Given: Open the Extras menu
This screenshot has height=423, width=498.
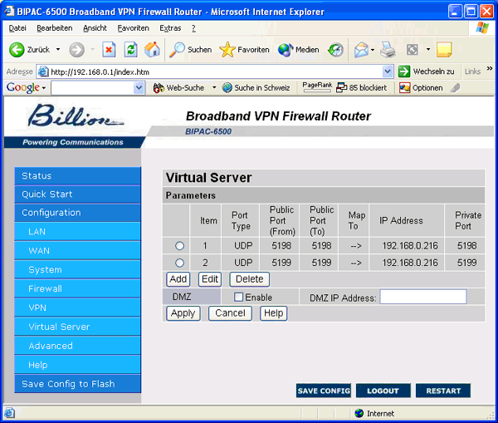Looking at the screenshot, I should click(x=170, y=28).
